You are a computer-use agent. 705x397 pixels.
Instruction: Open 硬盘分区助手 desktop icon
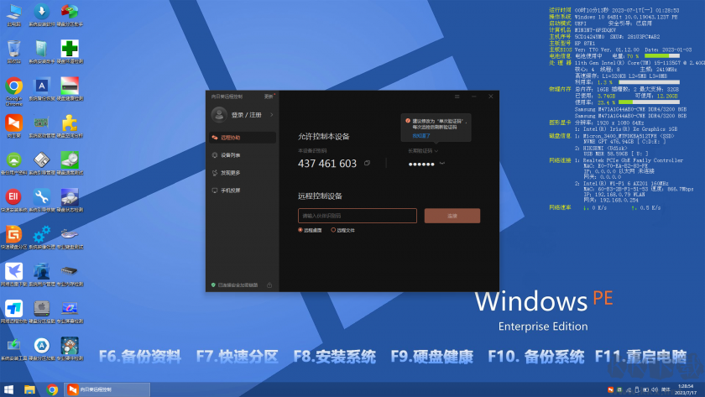coord(70,15)
